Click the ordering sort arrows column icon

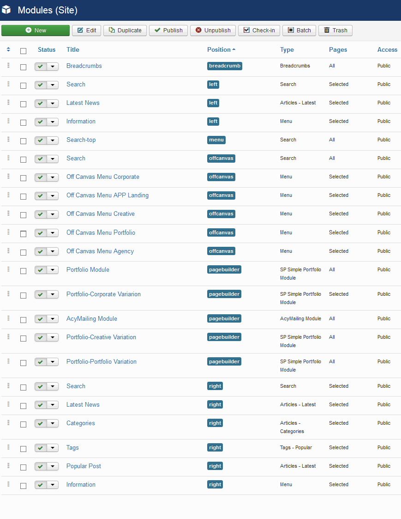click(8, 49)
